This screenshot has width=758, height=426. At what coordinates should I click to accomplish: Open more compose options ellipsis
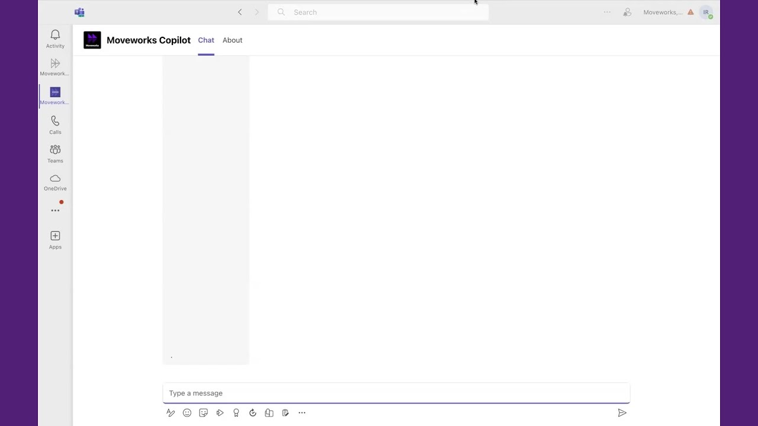(x=302, y=413)
